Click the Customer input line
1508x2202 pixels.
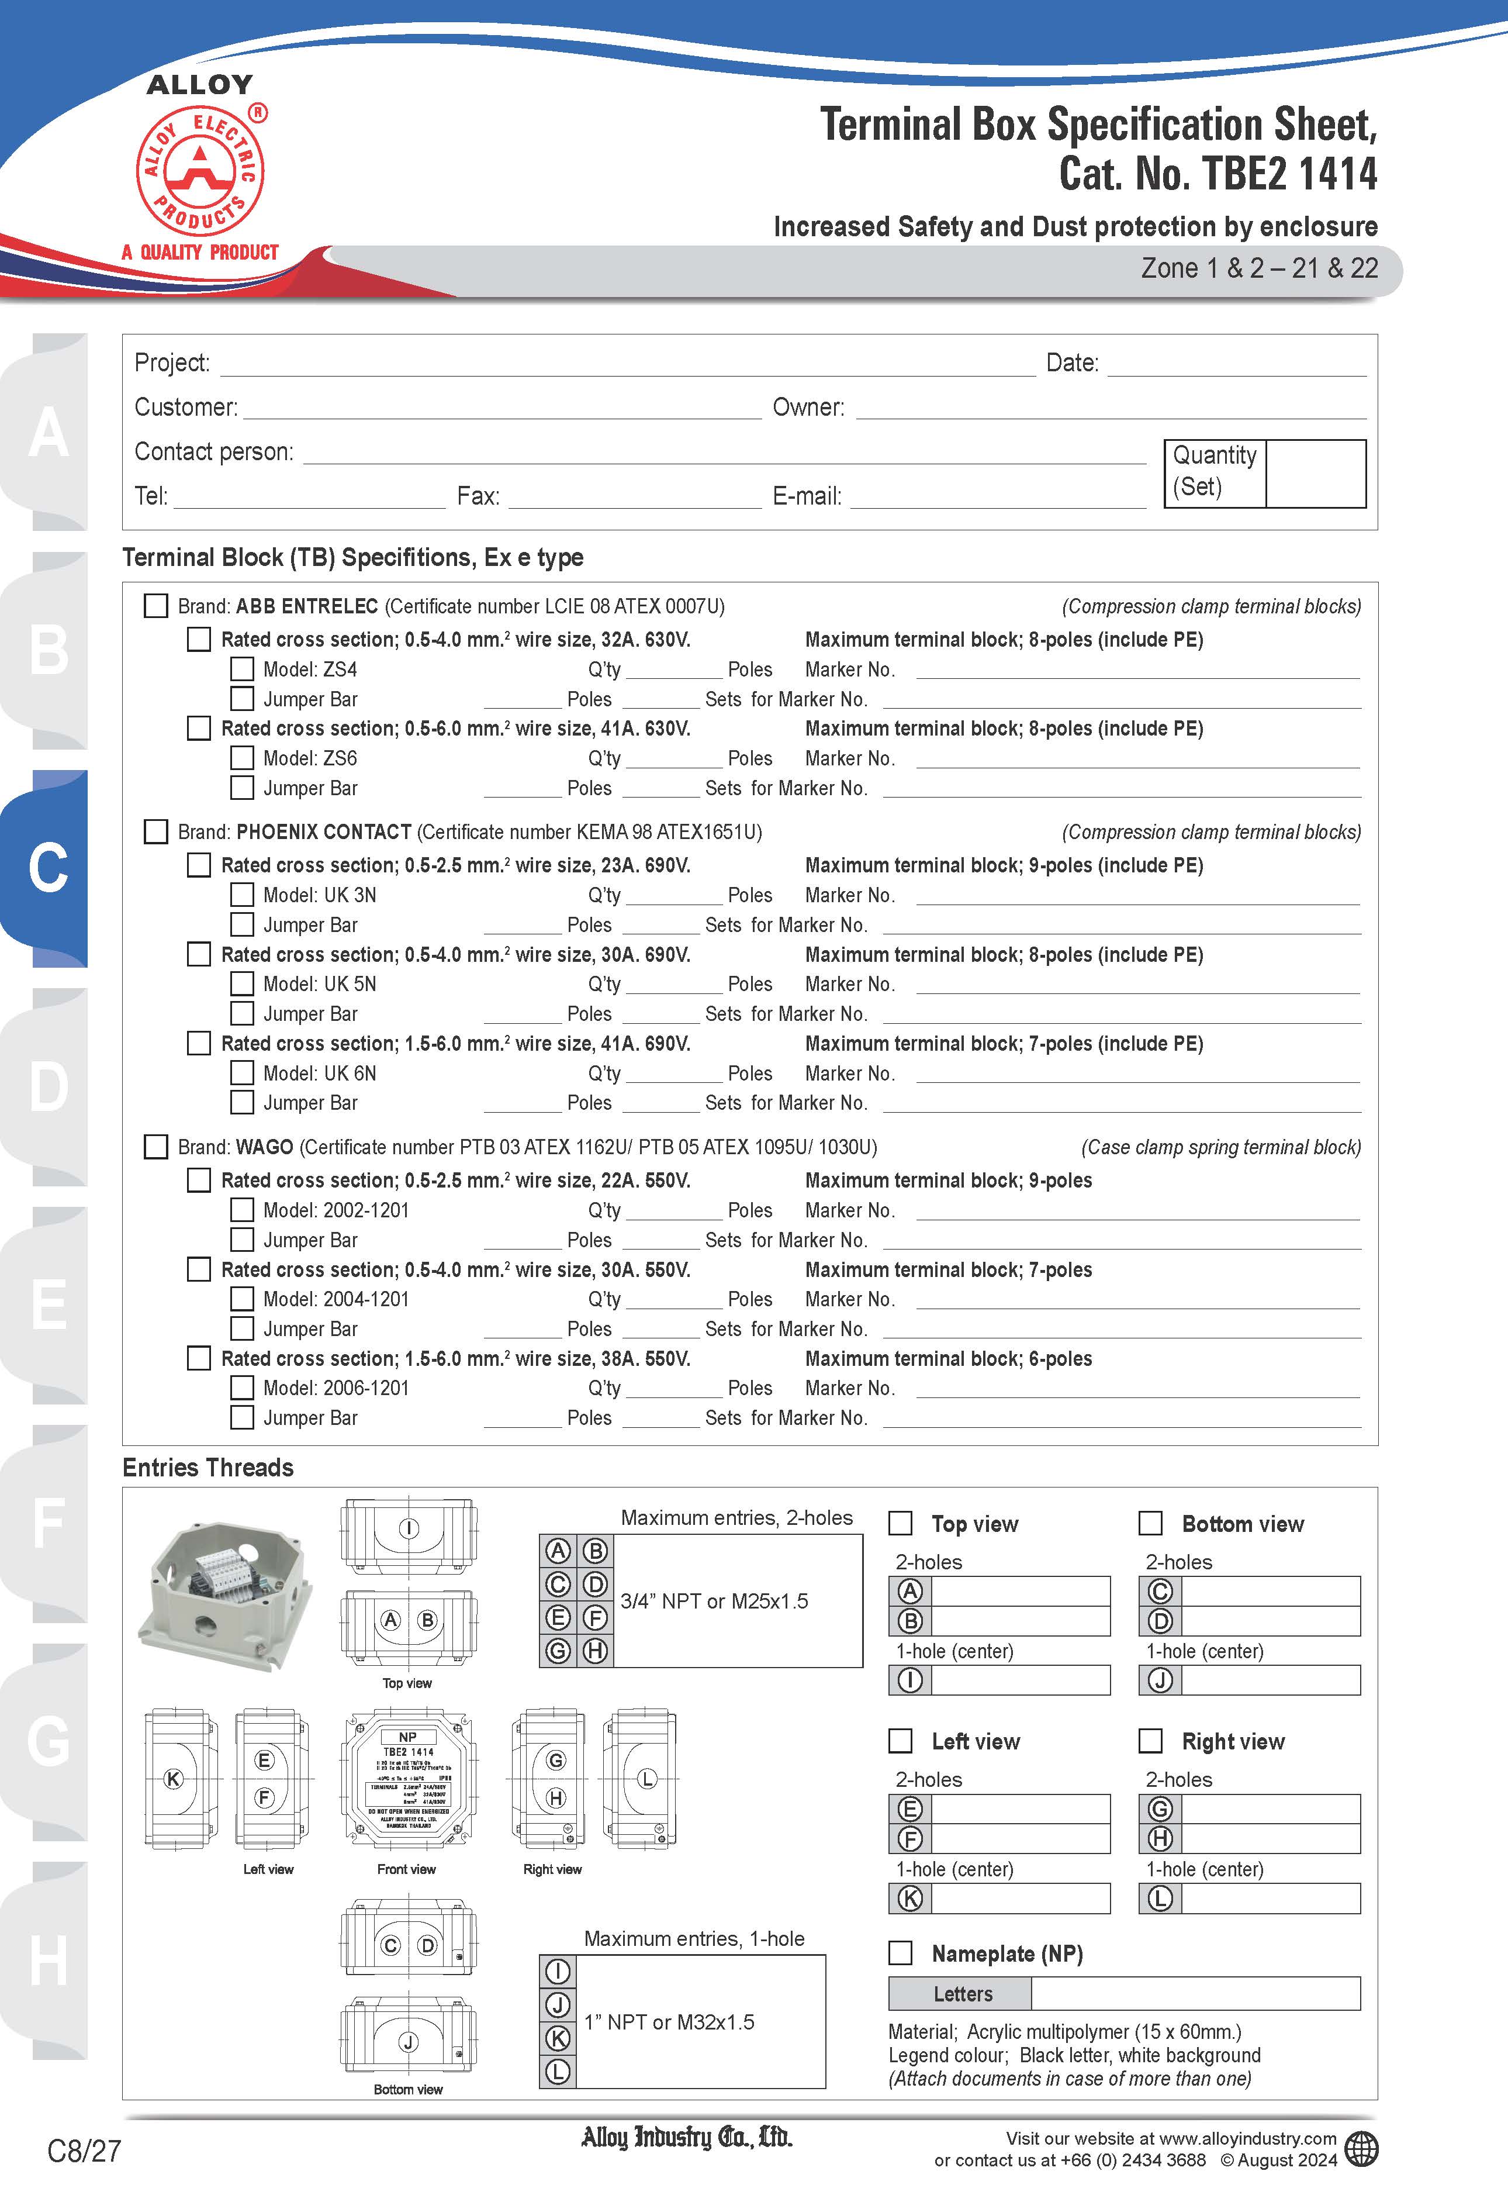(502, 408)
